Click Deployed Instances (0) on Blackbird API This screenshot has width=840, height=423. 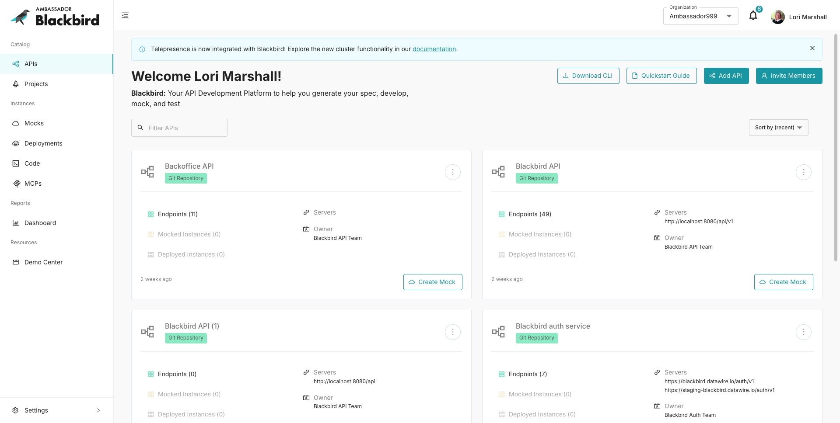(542, 254)
